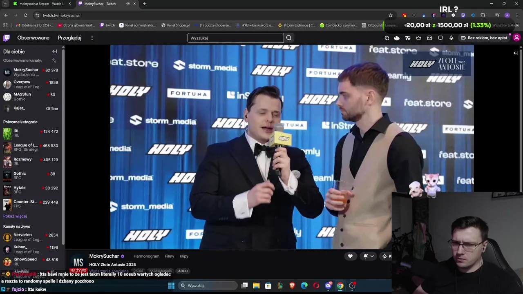Launch Brave browser from the taskbar
The image size is (523, 294).
(x=292, y=285)
